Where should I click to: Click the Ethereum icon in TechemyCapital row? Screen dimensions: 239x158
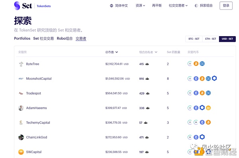coord(202,122)
